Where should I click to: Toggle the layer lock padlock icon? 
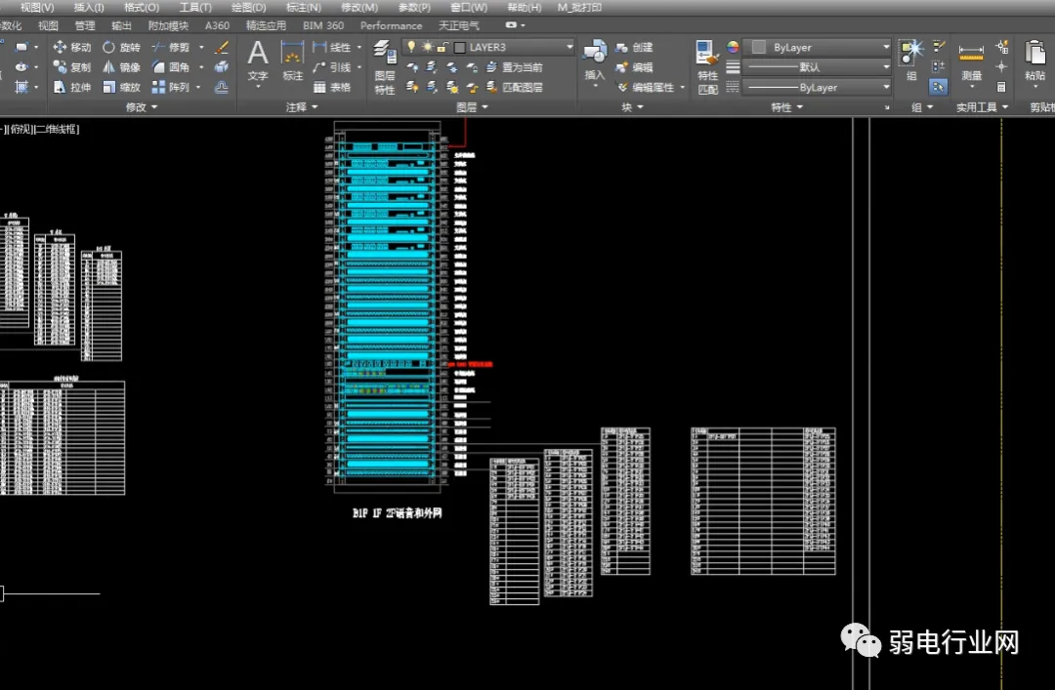click(x=443, y=47)
